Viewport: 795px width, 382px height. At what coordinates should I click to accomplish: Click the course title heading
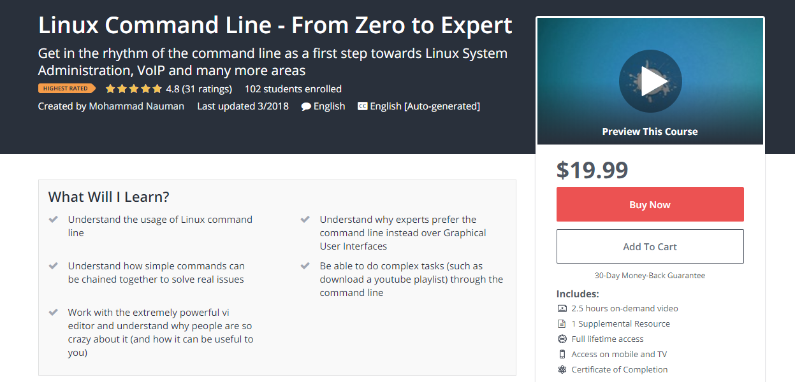(275, 25)
